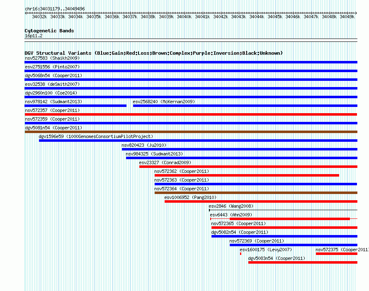The height and width of the screenshot is (291, 369).
Task: Select the nsv572363 (Cooper2011) label
Action: (182, 180)
